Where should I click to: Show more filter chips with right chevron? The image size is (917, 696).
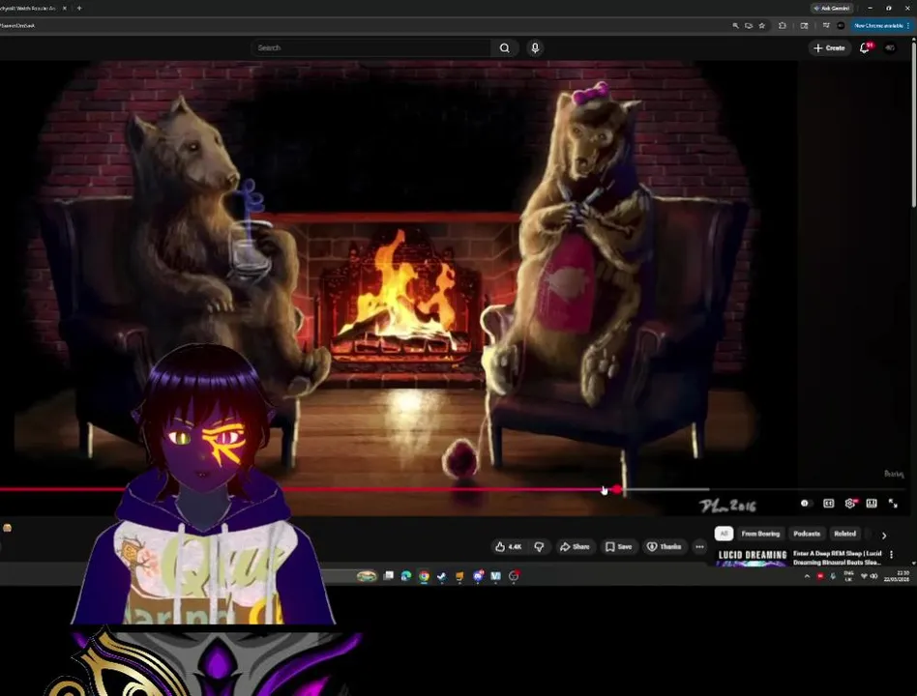click(x=884, y=535)
